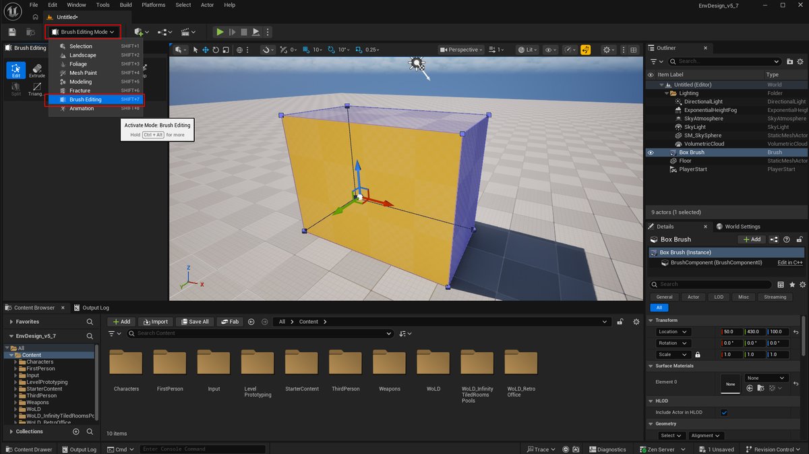Click the Save All button in the Content Browser
The height and width of the screenshot is (454, 809).
click(195, 322)
